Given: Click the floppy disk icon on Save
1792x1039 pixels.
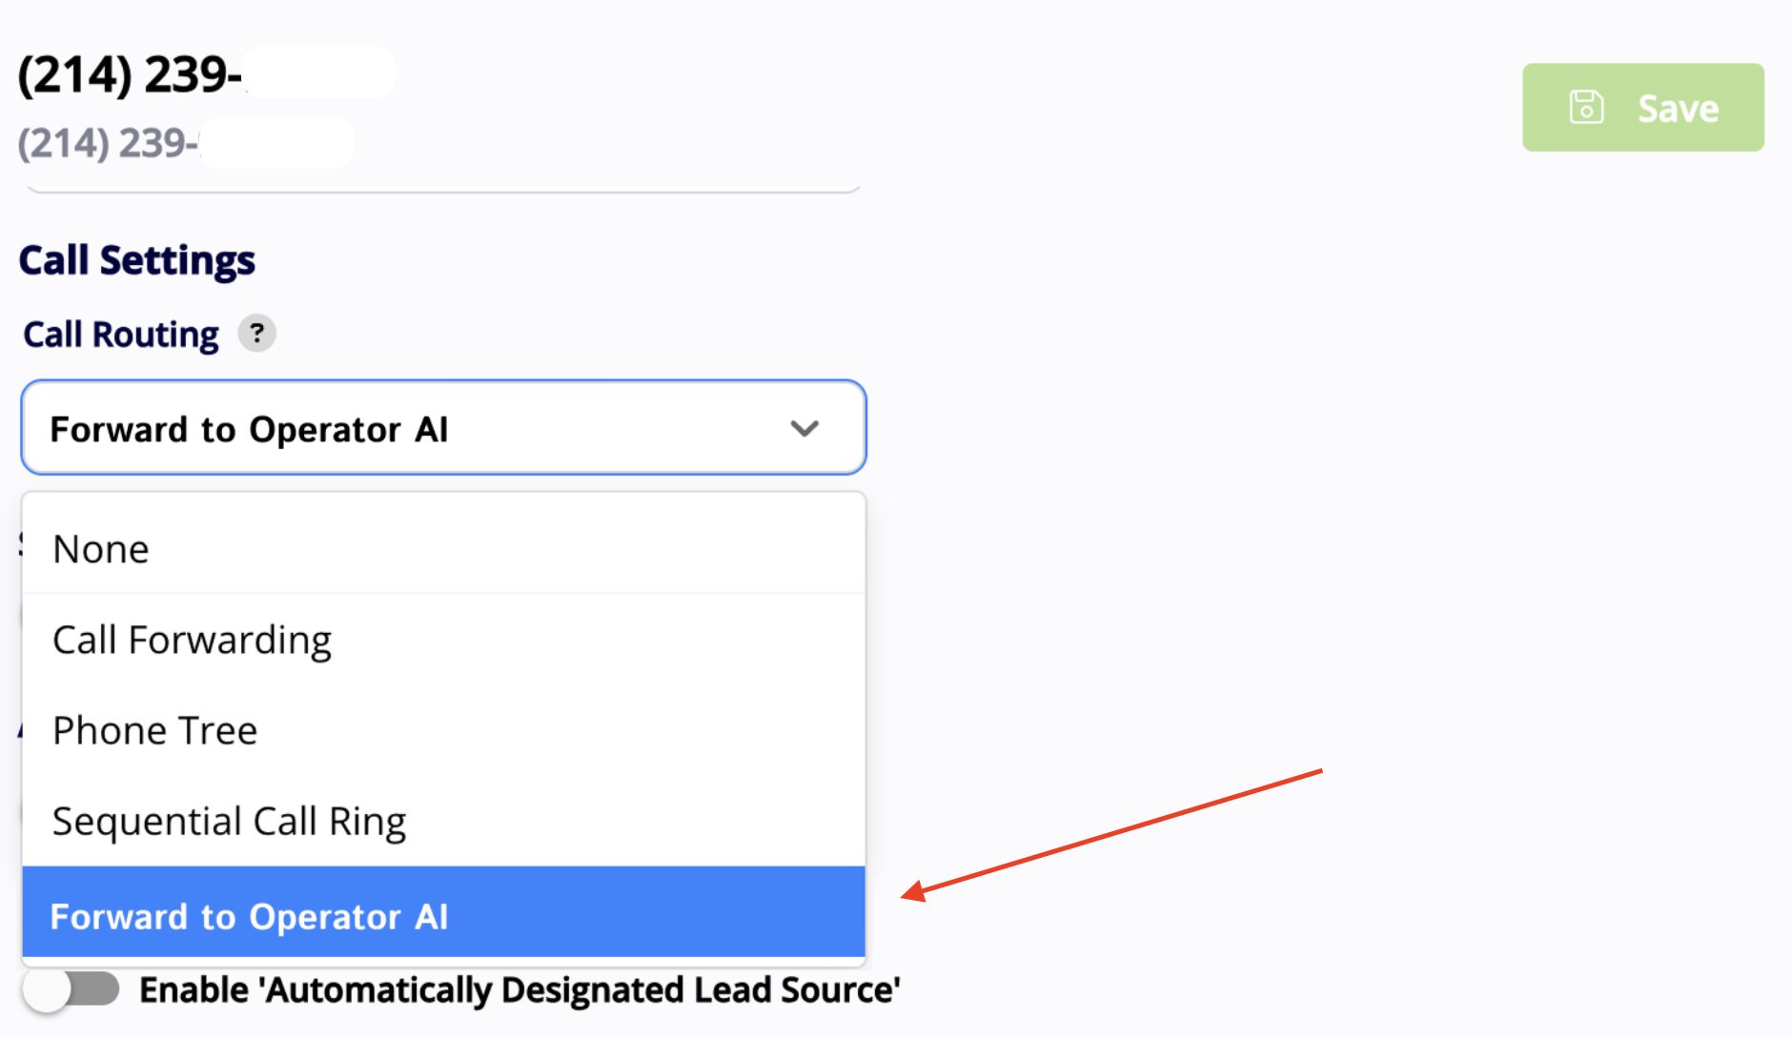Looking at the screenshot, I should point(1586,108).
